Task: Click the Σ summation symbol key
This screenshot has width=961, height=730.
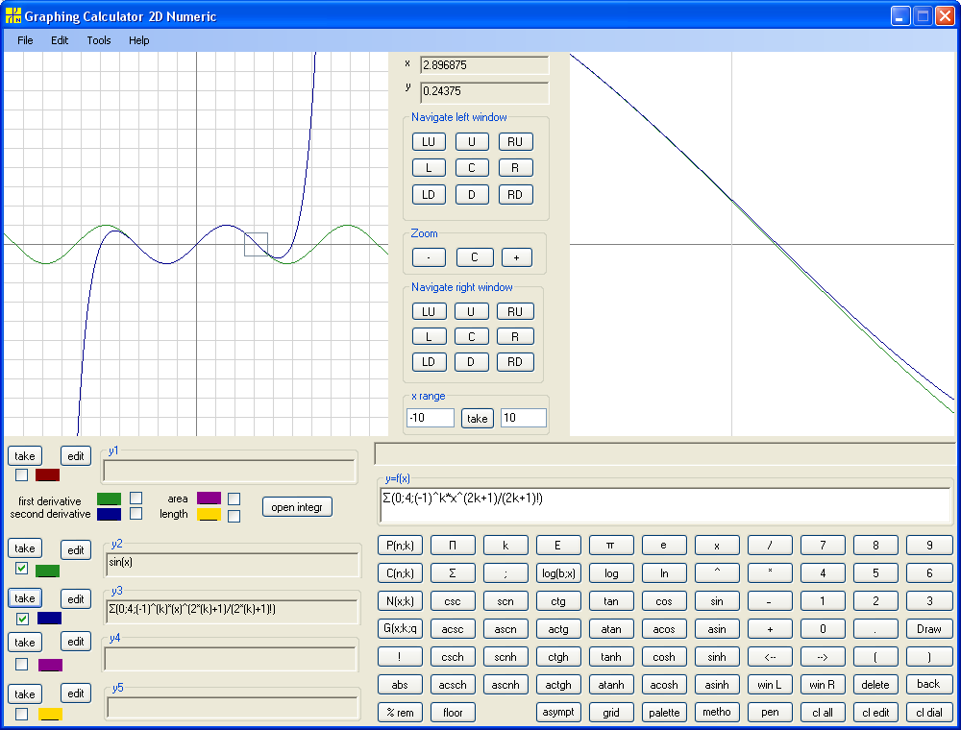Action: point(453,573)
